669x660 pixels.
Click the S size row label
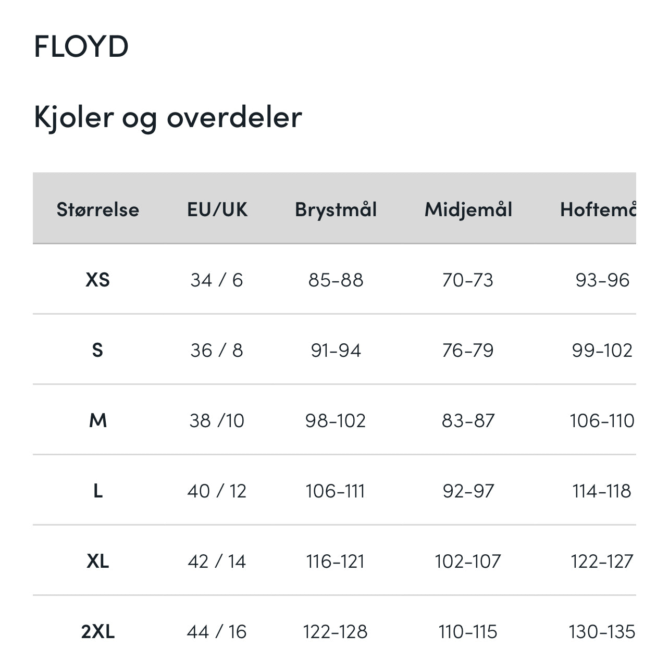click(97, 351)
